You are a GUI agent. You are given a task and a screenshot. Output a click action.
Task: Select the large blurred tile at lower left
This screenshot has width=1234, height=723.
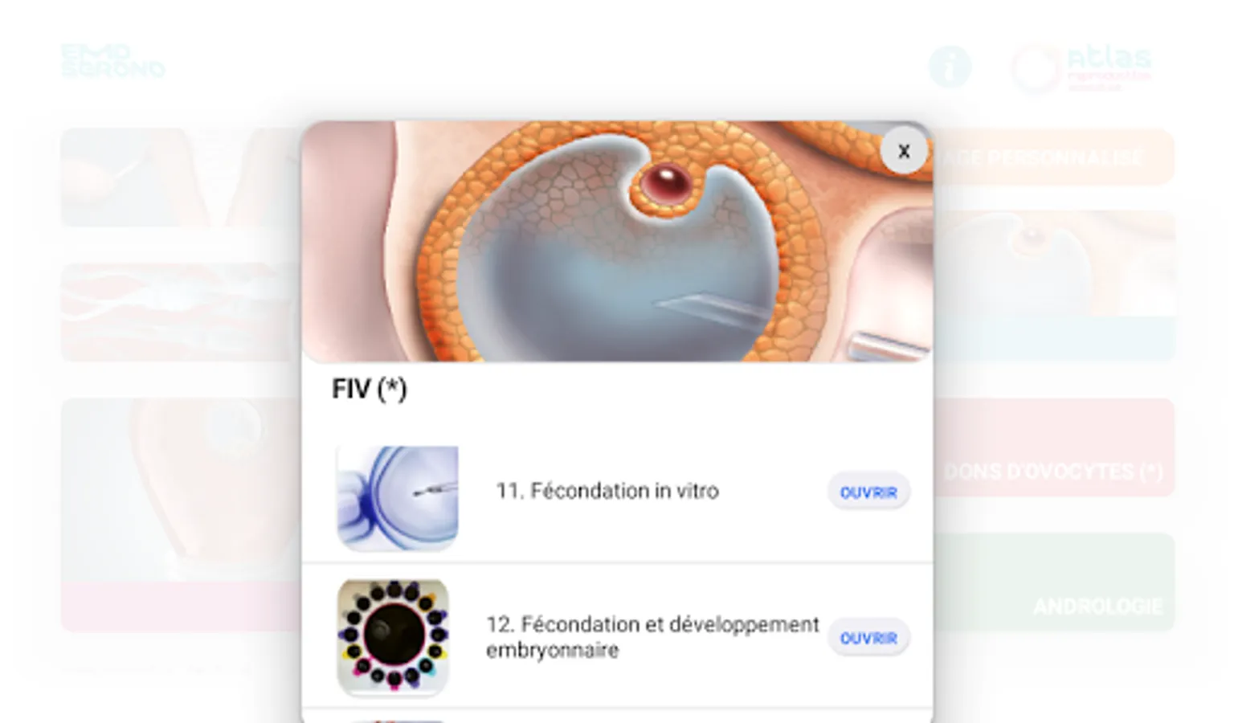(182, 514)
